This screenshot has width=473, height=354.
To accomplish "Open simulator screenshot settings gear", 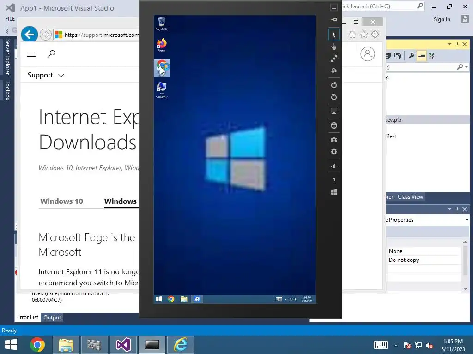I will point(334,152).
